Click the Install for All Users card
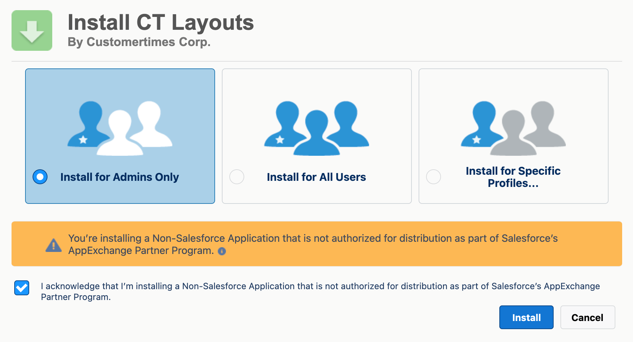 click(x=316, y=136)
